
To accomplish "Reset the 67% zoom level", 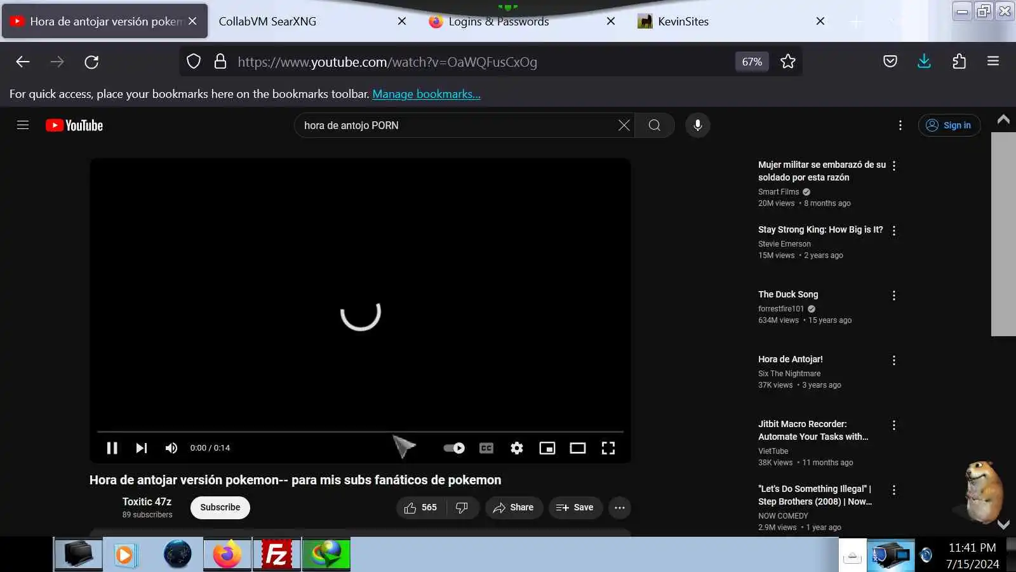I will [752, 62].
